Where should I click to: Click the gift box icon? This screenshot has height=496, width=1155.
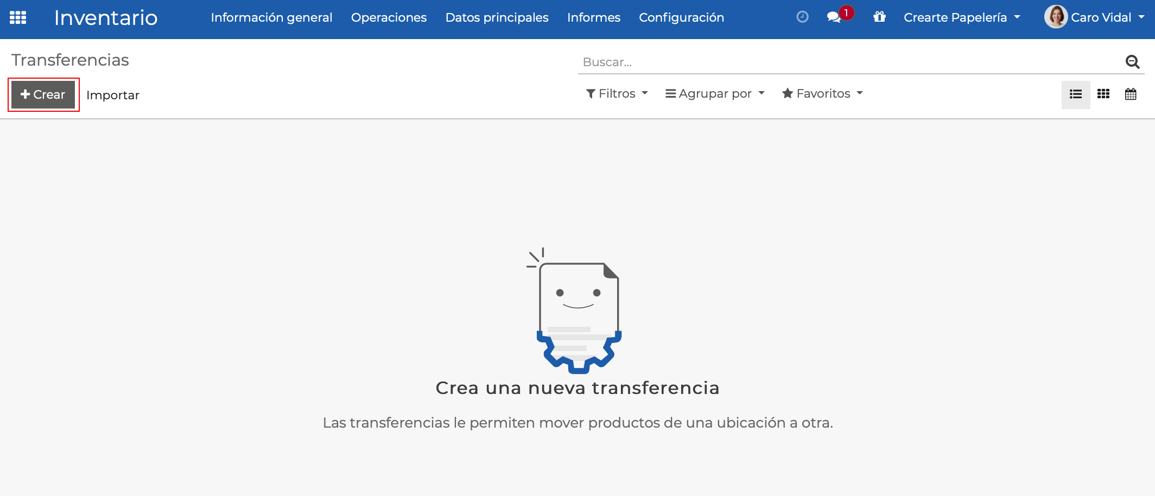pos(879,17)
